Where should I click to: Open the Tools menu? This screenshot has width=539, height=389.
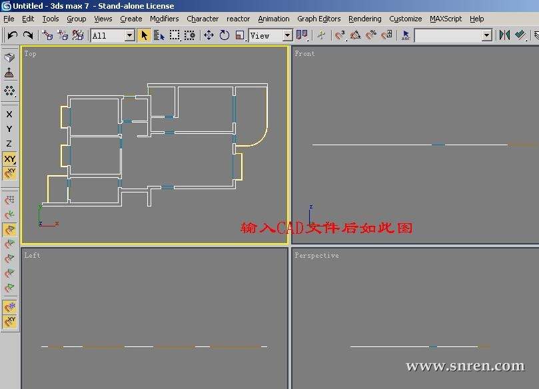51,19
